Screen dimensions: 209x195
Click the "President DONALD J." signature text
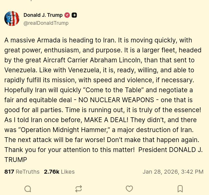tap(170, 150)
